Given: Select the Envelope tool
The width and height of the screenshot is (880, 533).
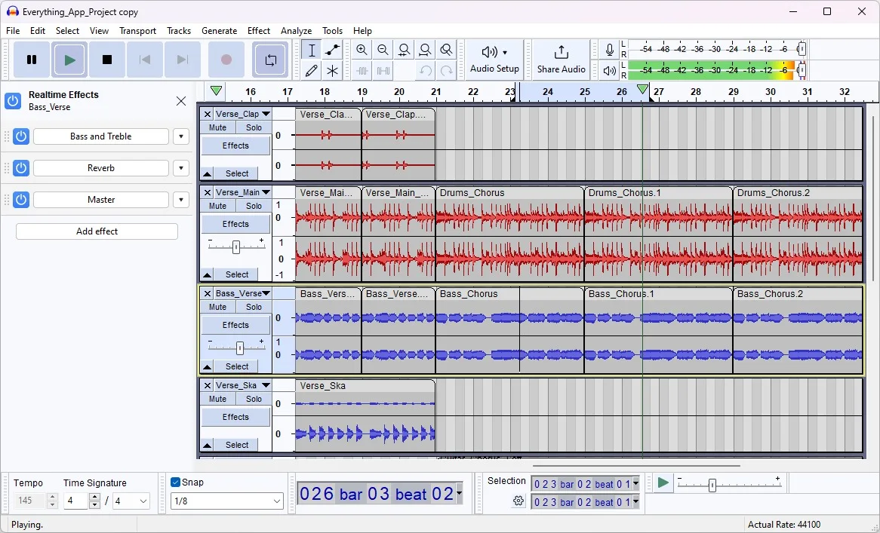Looking at the screenshot, I should [x=331, y=50].
